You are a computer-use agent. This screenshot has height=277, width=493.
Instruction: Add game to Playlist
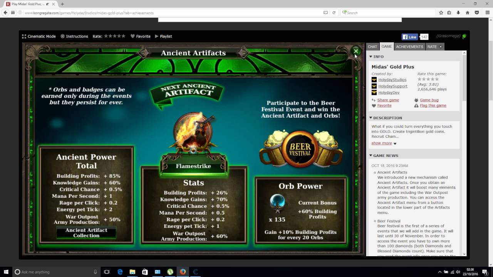click(x=163, y=36)
